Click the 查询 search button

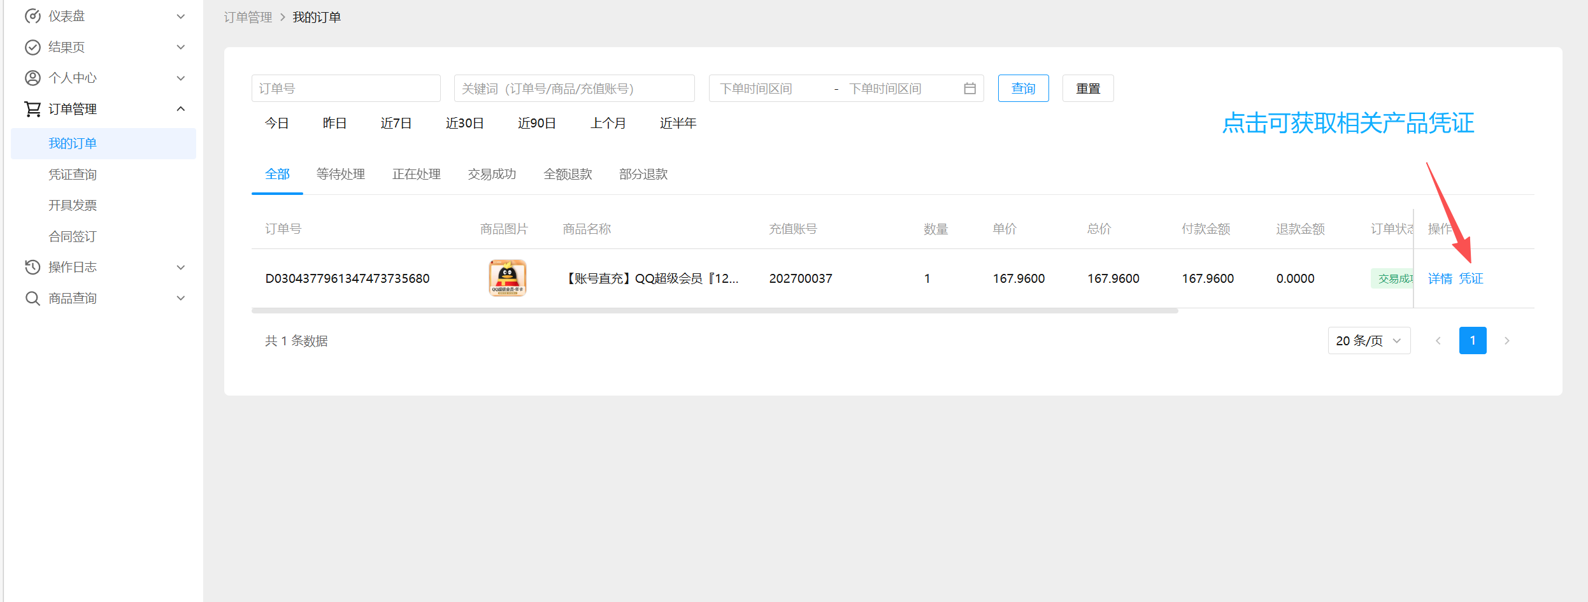click(x=1023, y=89)
